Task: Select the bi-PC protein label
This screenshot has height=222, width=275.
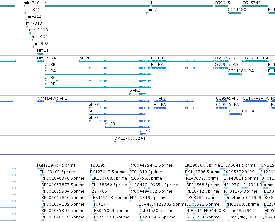Action: tap(61, 98)
